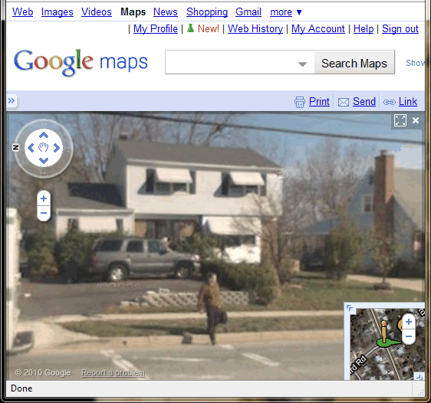The image size is (431, 403).
Task: Pan street view right with arrow
Action: click(x=56, y=148)
